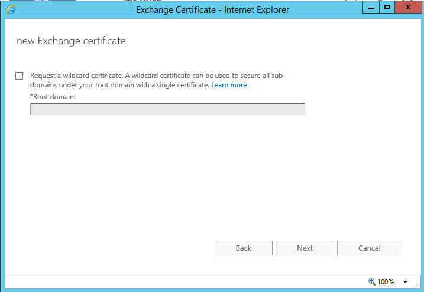Click the empty status bar area

tap(177, 282)
